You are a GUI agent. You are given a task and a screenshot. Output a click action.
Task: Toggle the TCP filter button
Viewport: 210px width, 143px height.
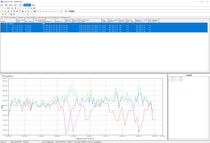[x=38, y=11]
